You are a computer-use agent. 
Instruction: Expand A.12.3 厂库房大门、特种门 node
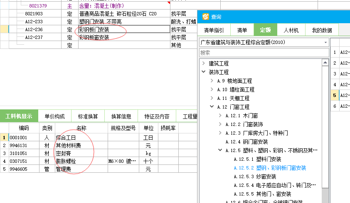click(220, 133)
